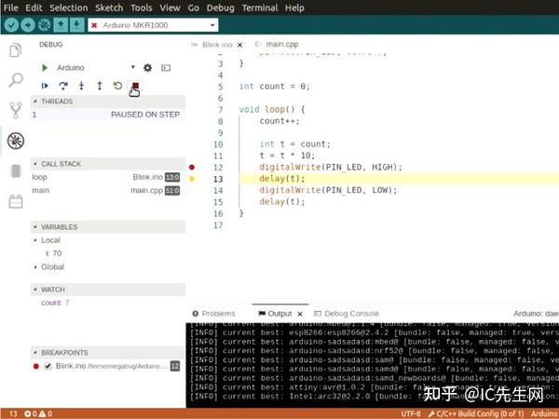Click the Verify checkmark toolbar button
The width and height of the screenshot is (559, 419).
pyautogui.click(x=11, y=25)
